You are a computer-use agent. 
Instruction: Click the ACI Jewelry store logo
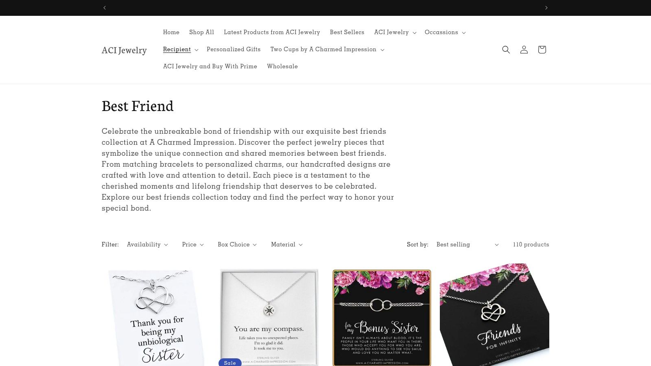(x=124, y=50)
